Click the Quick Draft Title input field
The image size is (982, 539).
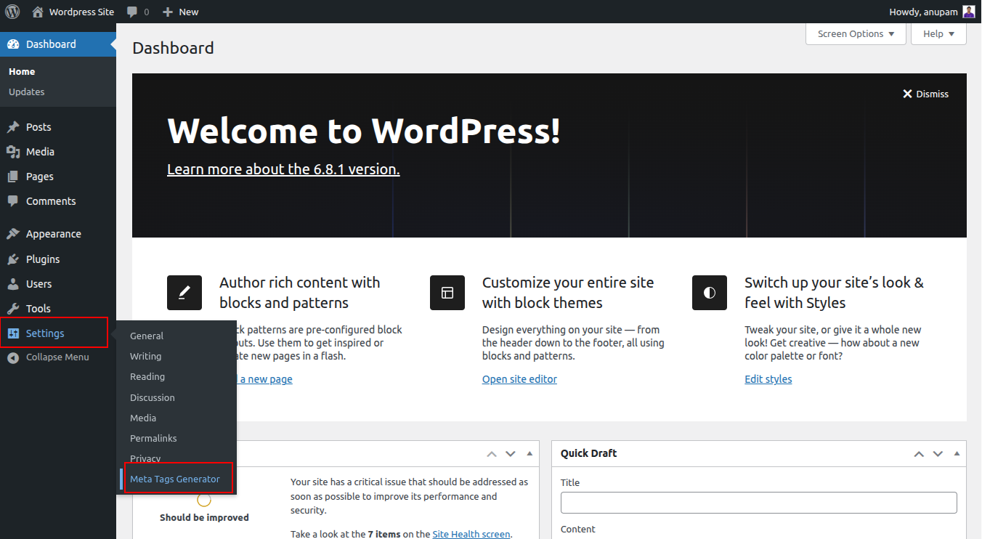pos(759,503)
